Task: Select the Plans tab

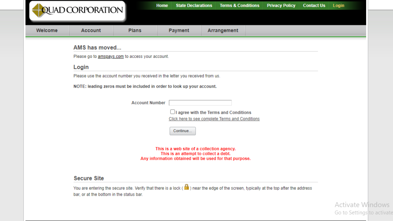Action: 135,31
